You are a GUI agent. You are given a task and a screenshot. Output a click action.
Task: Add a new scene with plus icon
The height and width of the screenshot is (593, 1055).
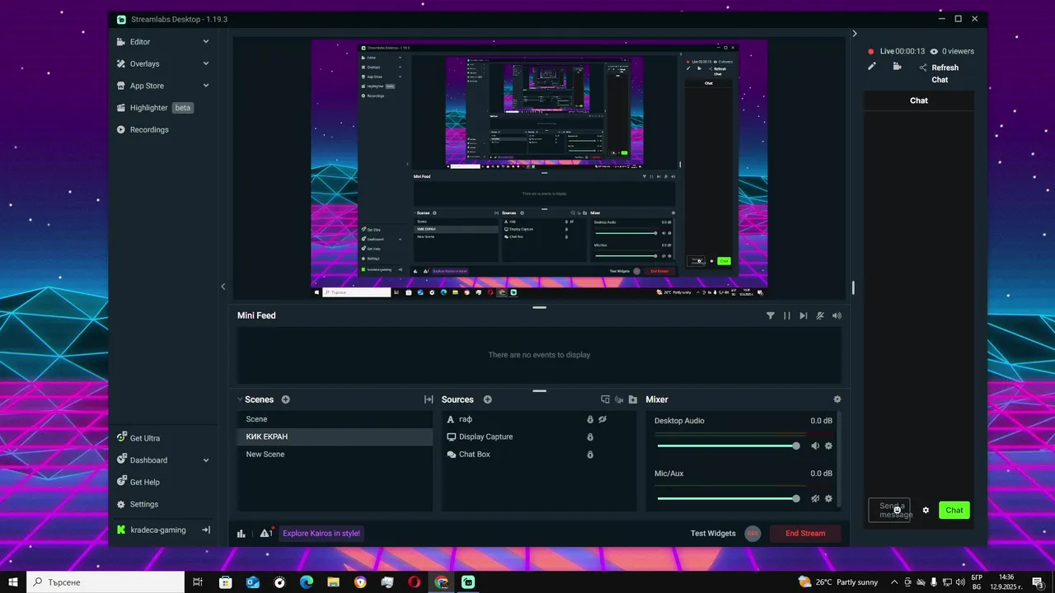click(x=286, y=399)
